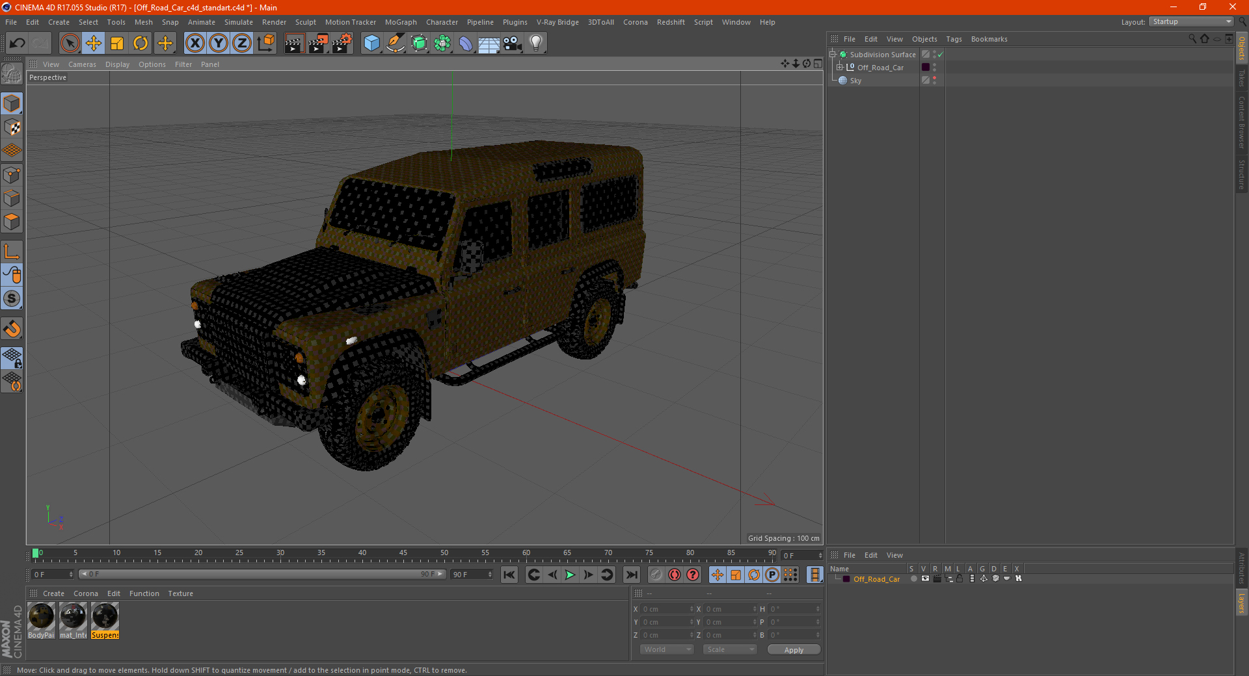Render the active view

pyautogui.click(x=294, y=44)
